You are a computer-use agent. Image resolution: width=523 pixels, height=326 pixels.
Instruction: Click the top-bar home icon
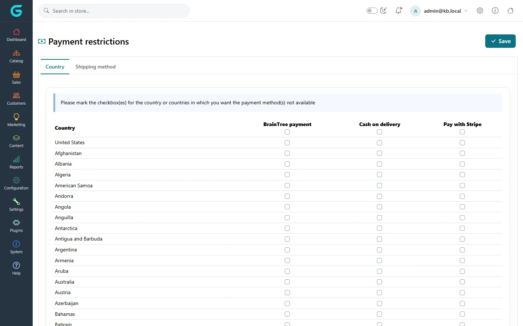point(510,11)
